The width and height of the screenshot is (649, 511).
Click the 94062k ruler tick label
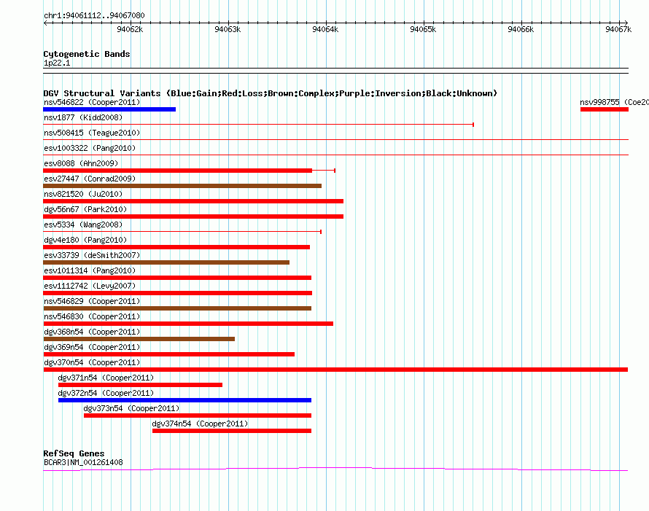pos(130,29)
